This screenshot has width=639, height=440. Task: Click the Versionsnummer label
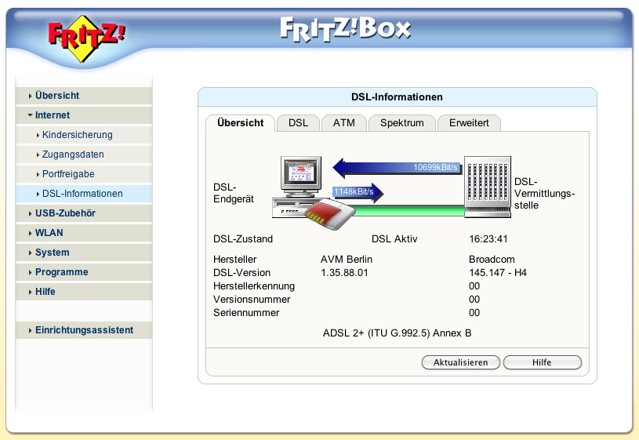click(252, 300)
